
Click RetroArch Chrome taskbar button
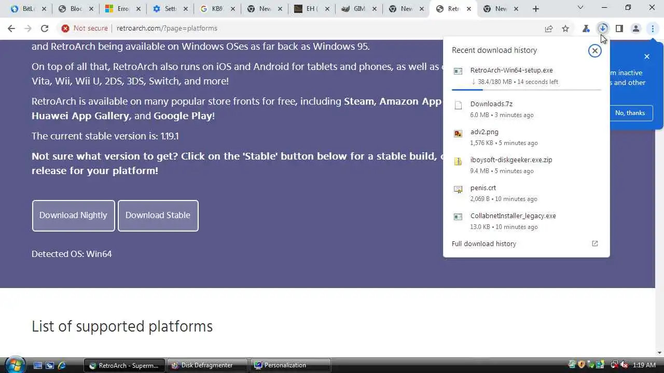click(x=125, y=365)
